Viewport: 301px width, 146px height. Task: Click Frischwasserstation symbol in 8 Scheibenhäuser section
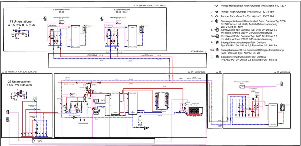[x=141, y=29]
